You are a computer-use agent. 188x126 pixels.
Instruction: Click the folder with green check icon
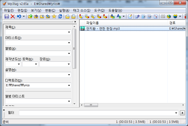coord(30,16)
